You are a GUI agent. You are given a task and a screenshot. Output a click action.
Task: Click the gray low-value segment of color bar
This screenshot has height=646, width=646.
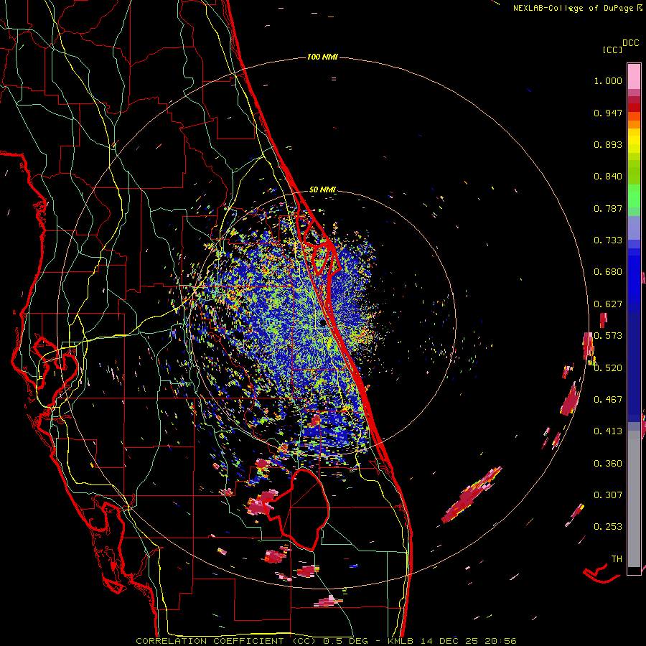coord(634,499)
